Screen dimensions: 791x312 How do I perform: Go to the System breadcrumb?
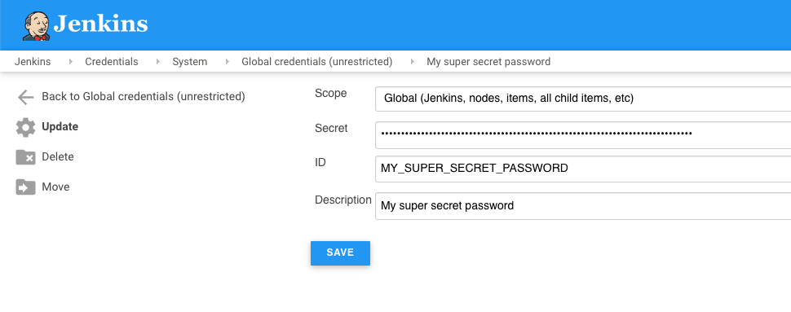coord(190,61)
